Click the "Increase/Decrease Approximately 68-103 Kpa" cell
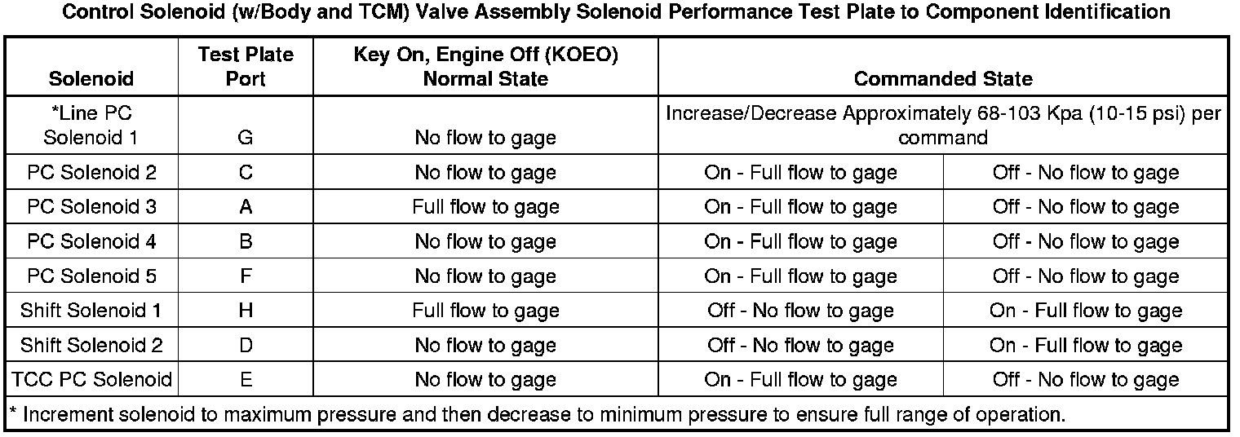 [x=943, y=126]
